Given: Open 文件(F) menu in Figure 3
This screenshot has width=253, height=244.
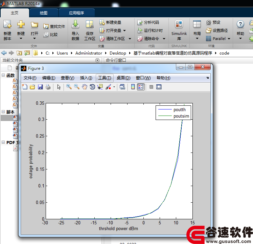Looking at the screenshot, I should pos(30,78).
